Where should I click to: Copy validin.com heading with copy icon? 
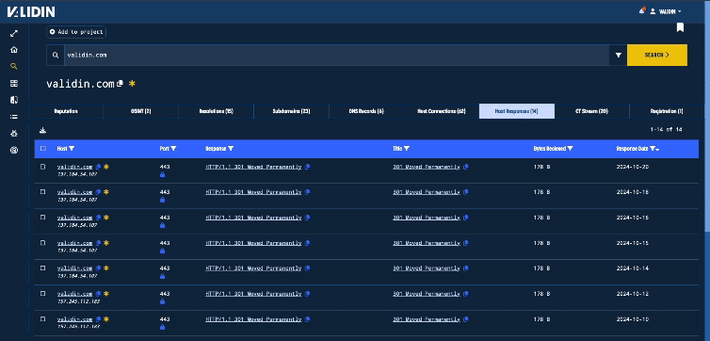tap(120, 84)
